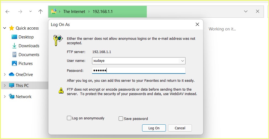Expand the Network tree node
The width and height of the screenshot is (269, 139).
pos(5,97)
